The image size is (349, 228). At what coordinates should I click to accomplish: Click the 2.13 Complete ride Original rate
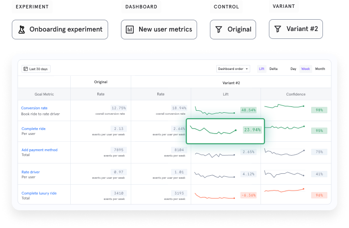pos(118,129)
